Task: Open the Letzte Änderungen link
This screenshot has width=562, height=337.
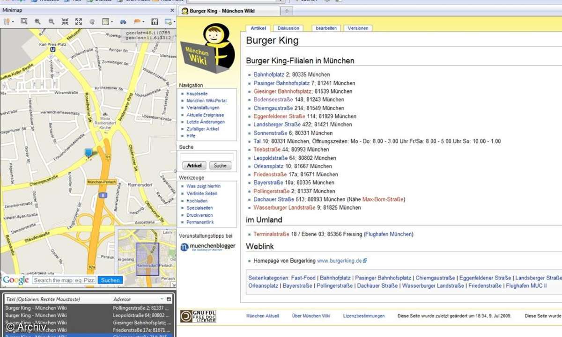Action: click(x=205, y=122)
